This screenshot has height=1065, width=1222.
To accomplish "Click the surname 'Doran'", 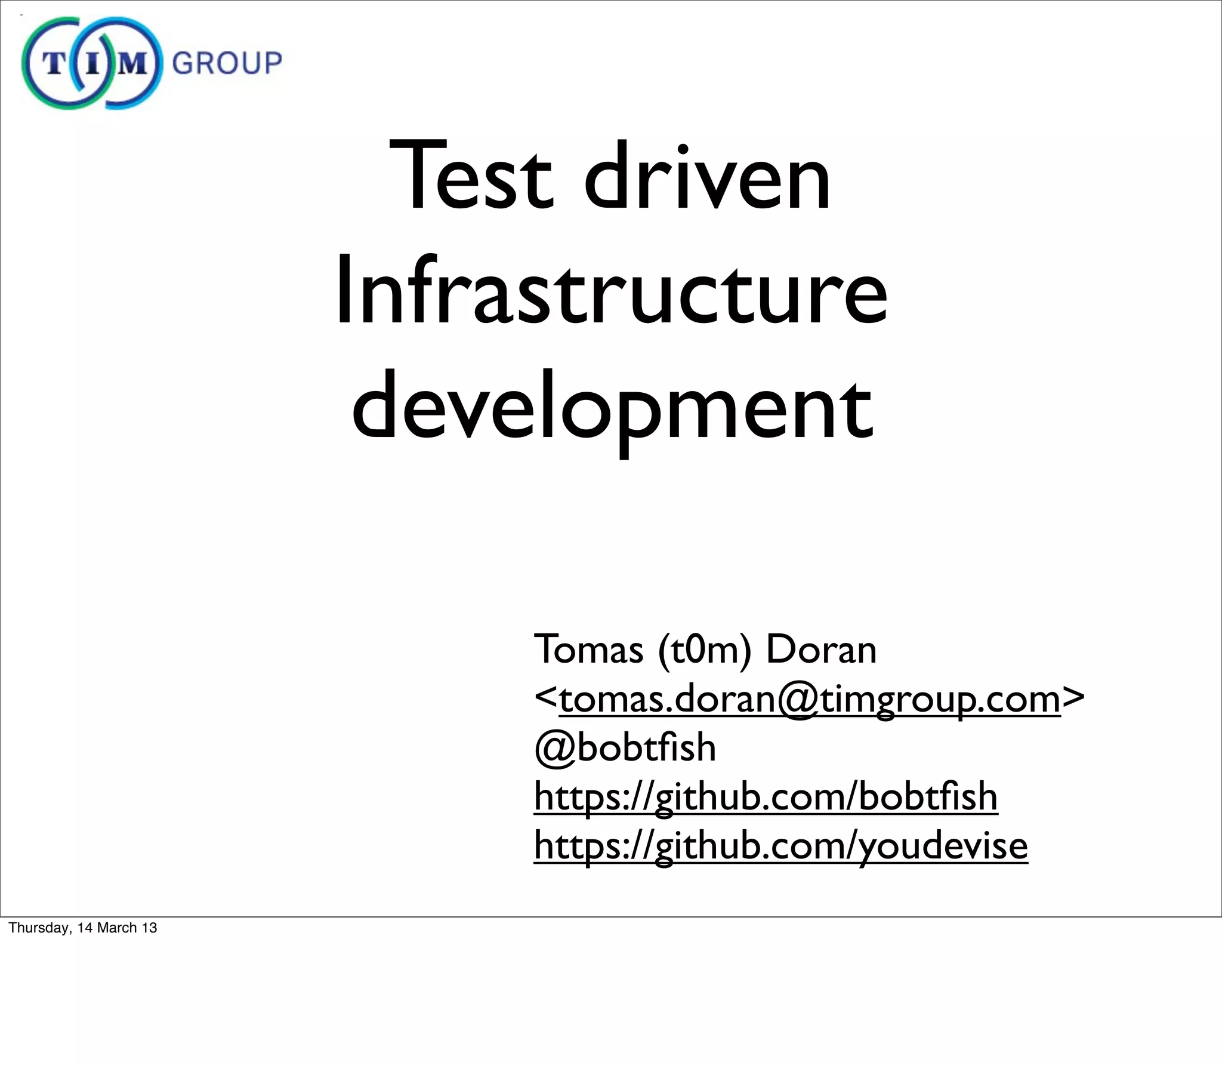I will [821, 650].
